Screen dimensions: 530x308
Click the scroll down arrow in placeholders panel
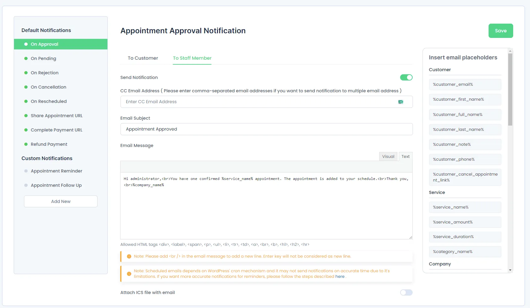pos(510,270)
